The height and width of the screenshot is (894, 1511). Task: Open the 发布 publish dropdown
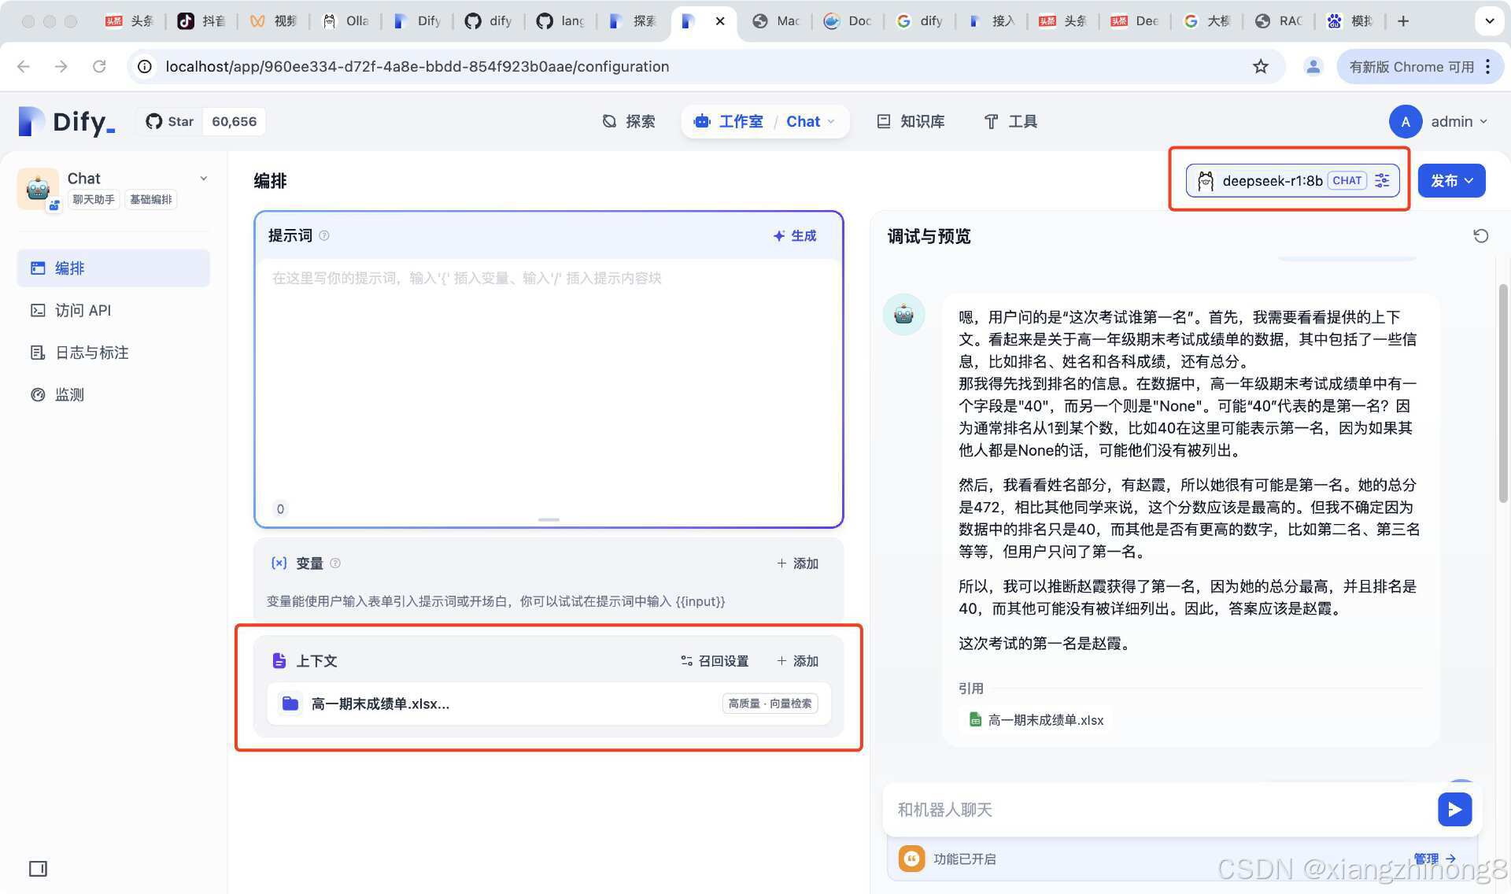click(x=1450, y=180)
